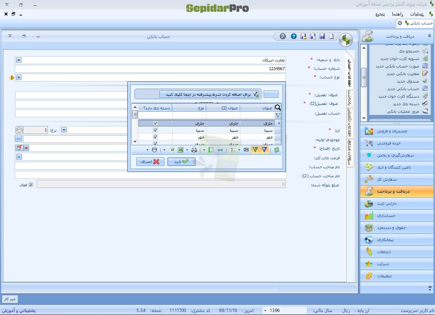Open the currency dropdown arrow
Image resolution: width=435 pixels, height=315 pixels.
64,130
